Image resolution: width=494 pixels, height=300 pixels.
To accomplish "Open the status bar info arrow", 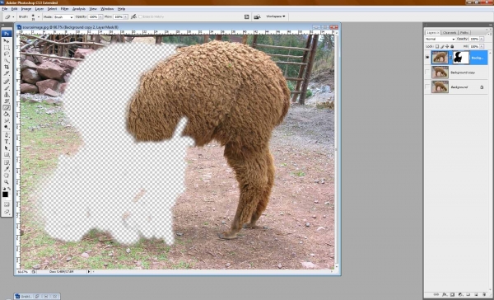I will tap(89, 271).
